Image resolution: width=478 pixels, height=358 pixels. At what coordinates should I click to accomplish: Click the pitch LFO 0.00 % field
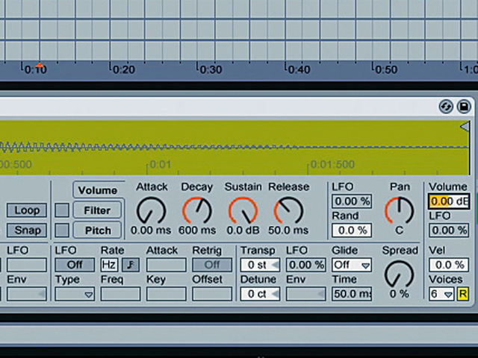click(x=305, y=265)
